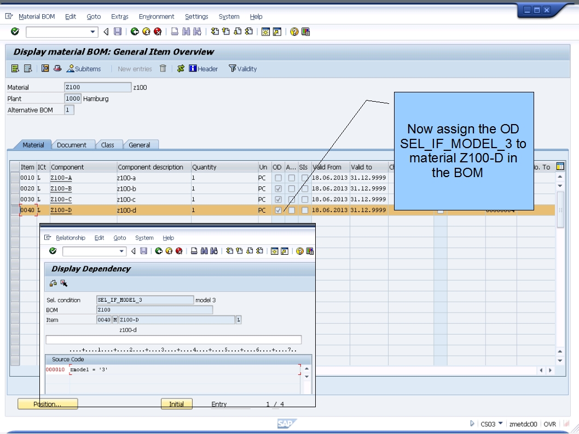Open the Environment menu

157,16
